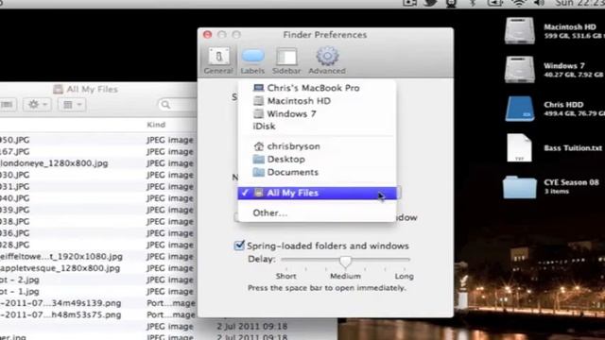Select the CYE Season 08 folder icon
The image size is (605, 340).
pyautogui.click(x=519, y=187)
